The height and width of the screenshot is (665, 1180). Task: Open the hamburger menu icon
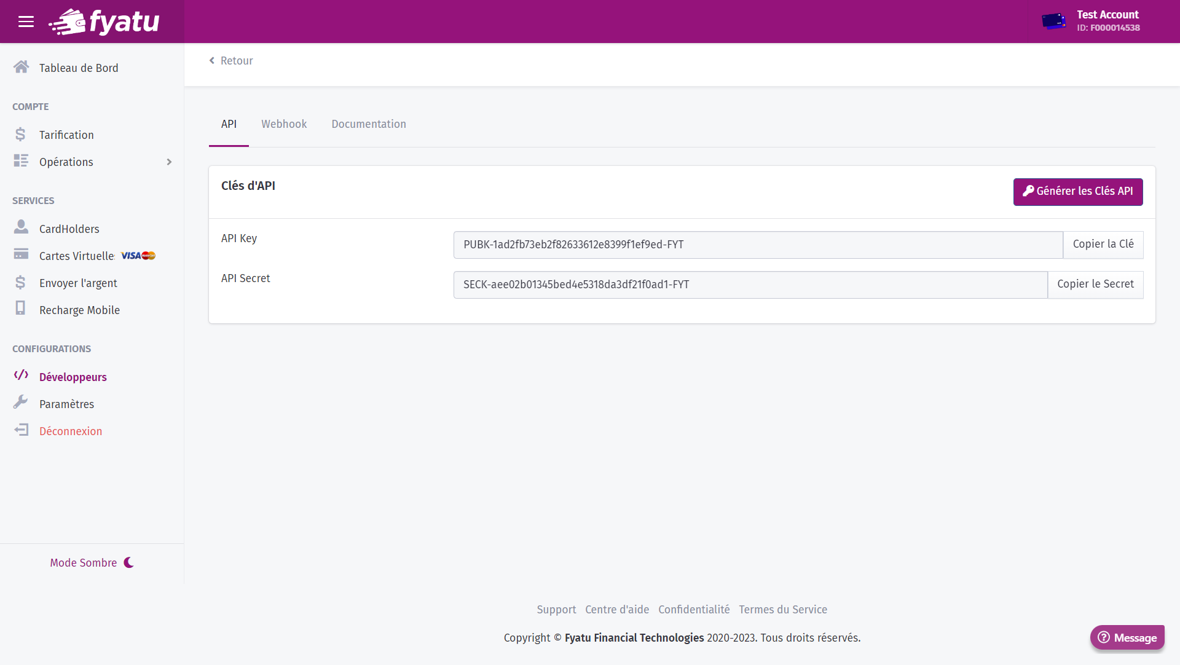coord(26,22)
